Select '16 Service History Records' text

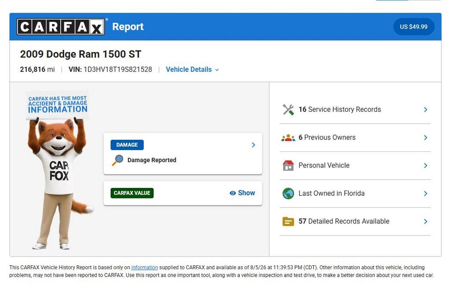340,110
